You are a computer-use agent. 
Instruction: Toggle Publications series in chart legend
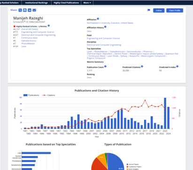coord(31,95)
